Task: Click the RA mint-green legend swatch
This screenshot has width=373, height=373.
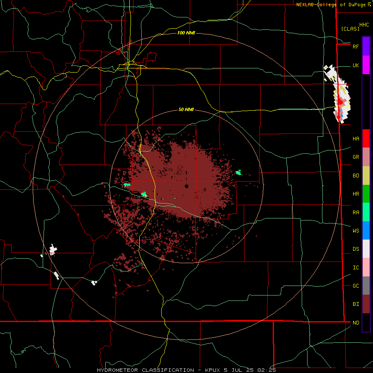Action: click(366, 212)
